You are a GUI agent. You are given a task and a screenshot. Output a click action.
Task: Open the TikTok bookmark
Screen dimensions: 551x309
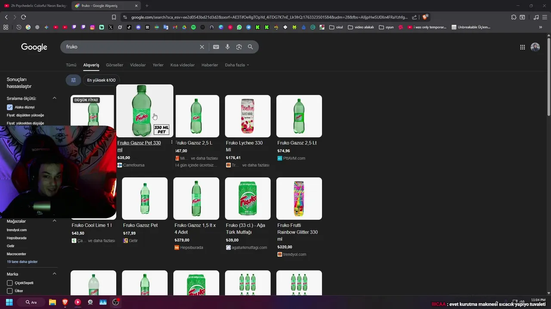(x=129, y=27)
